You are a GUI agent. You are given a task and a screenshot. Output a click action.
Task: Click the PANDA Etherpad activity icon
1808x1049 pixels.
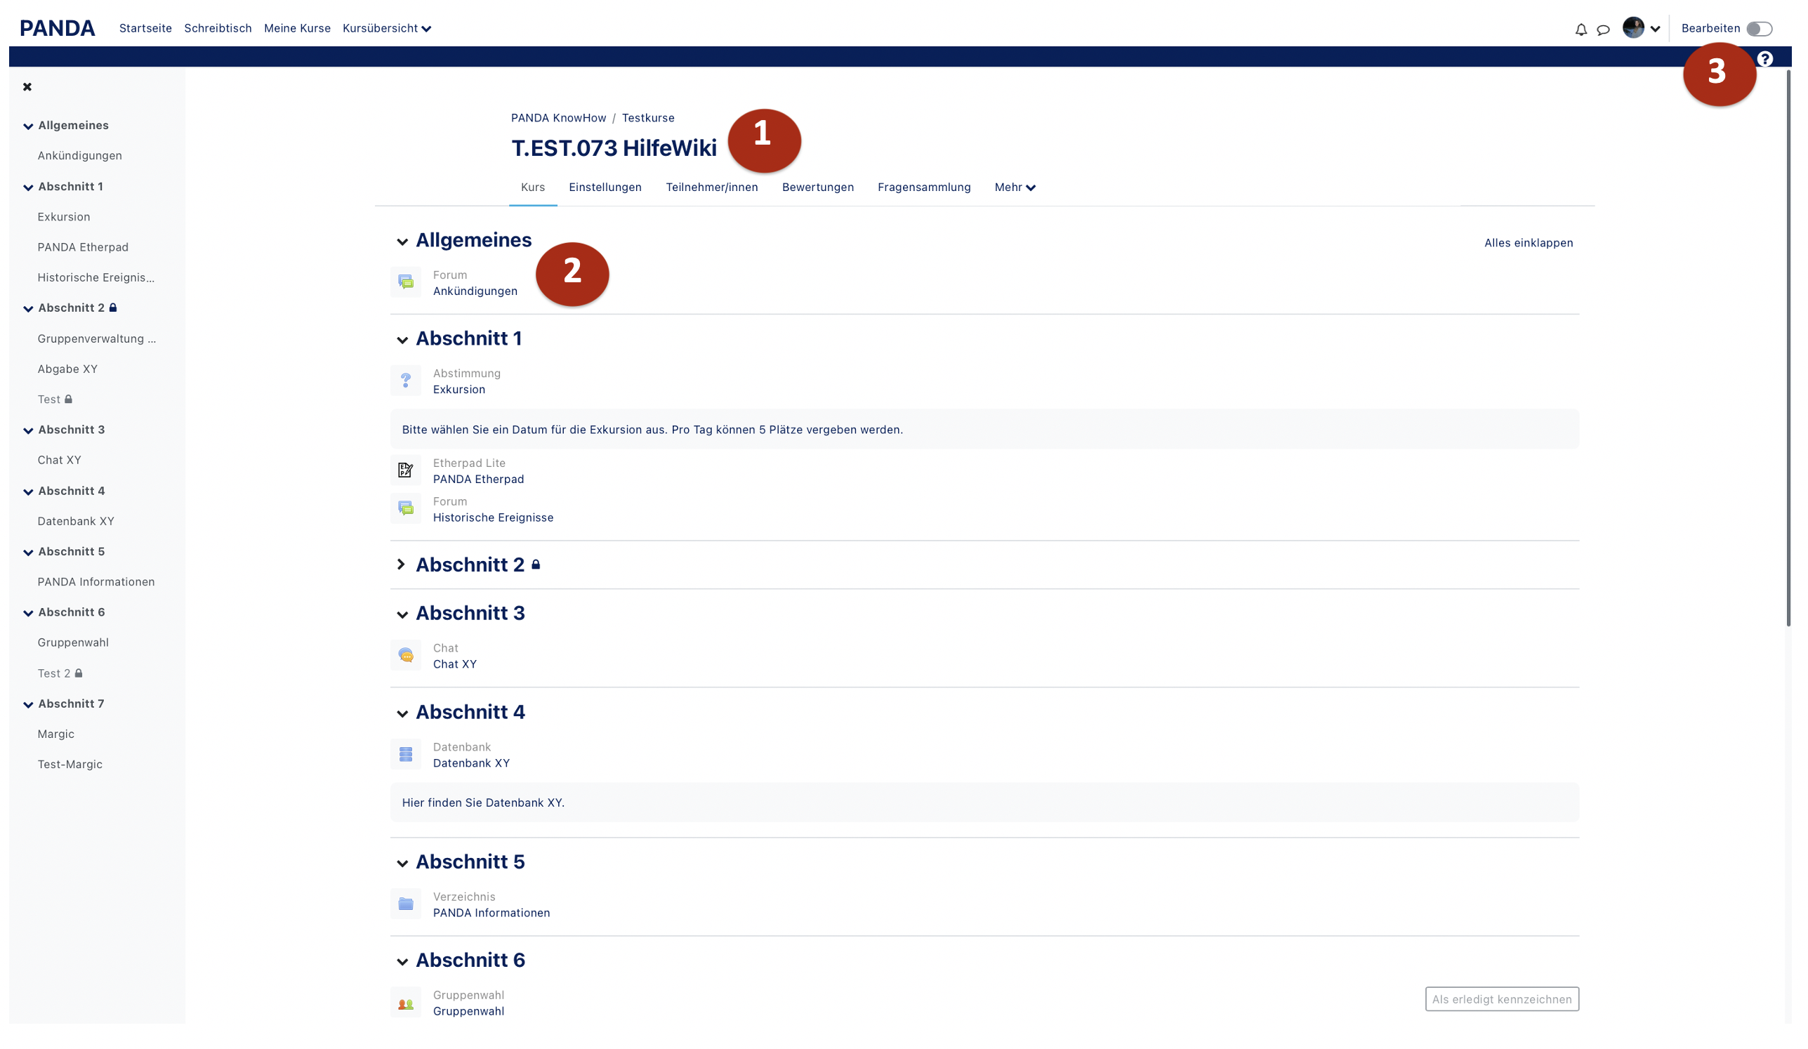(x=405, y=470)
